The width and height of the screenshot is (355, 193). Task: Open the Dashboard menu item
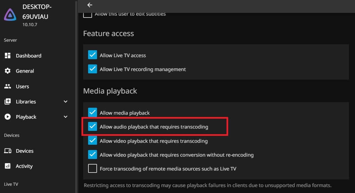[x=28, y=56]
